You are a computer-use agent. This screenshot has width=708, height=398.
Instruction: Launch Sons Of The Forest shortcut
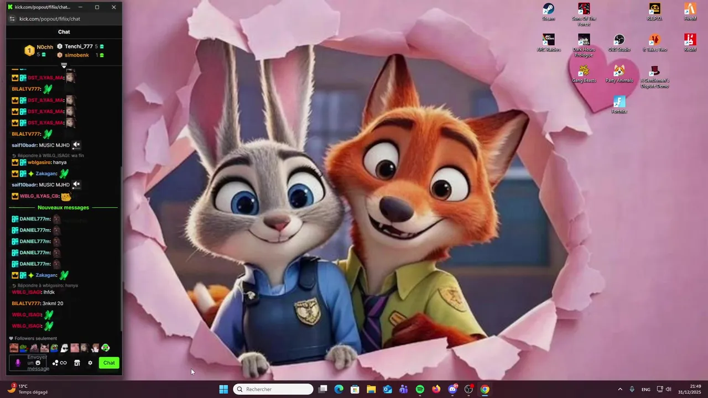(584, 14)
